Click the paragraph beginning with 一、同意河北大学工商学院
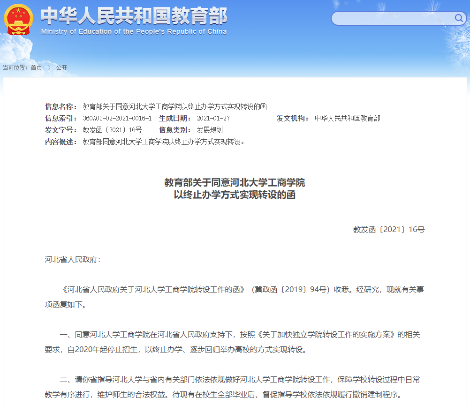470x405 pixels. pyautogui.click(x=235, y=342)
